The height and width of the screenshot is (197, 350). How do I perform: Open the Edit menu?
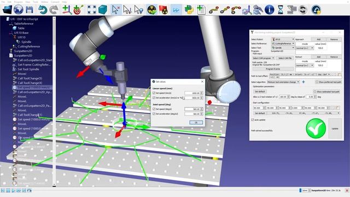(x=10, y=2)
